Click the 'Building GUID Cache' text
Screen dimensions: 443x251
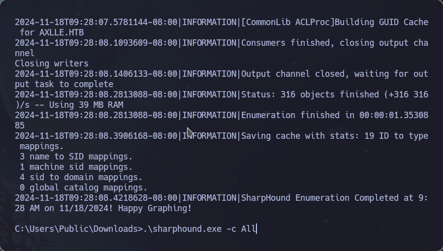381,22
